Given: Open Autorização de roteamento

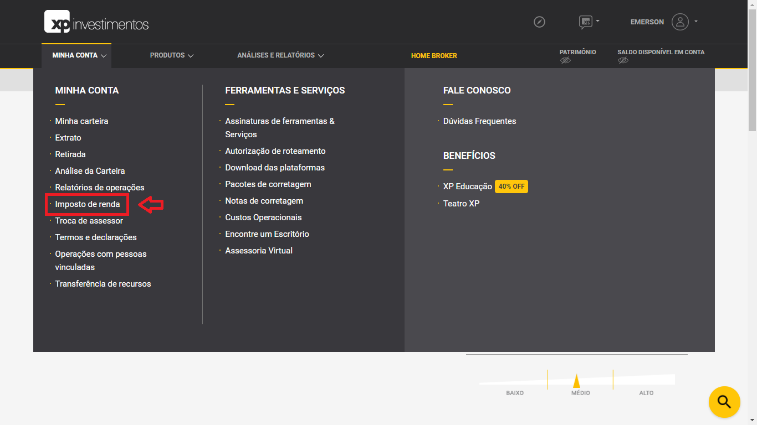Looking at the screenshot, I should (275, 151).
